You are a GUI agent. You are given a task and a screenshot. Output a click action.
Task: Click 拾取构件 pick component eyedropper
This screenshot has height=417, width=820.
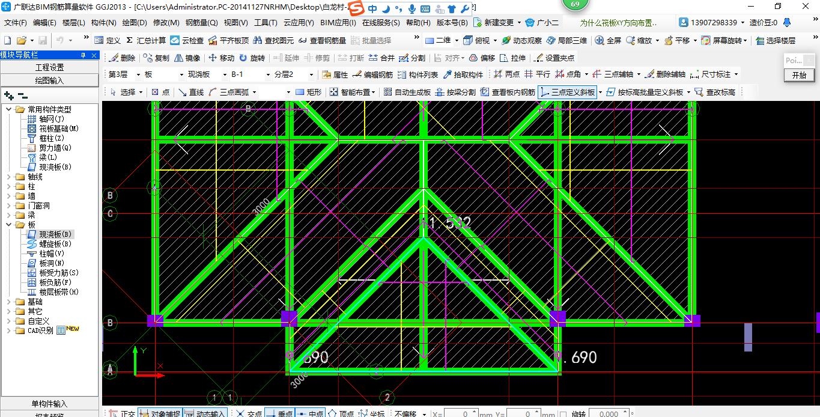pyautogui.click(x=463, y=75)
